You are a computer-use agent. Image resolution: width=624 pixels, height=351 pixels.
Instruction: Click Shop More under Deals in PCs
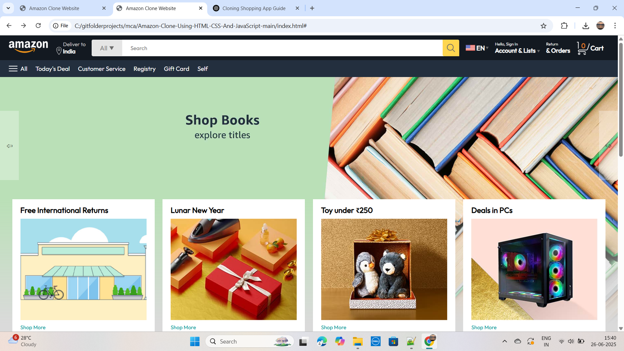(484, 327)
